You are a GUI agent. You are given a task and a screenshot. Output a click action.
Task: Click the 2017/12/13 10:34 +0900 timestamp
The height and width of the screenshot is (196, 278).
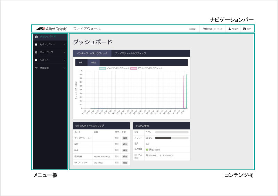(161, 155)
